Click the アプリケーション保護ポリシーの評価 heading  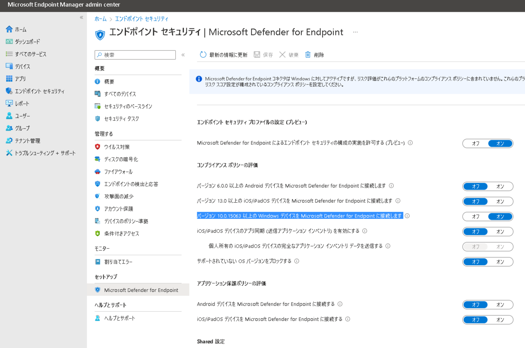[231, 284]
